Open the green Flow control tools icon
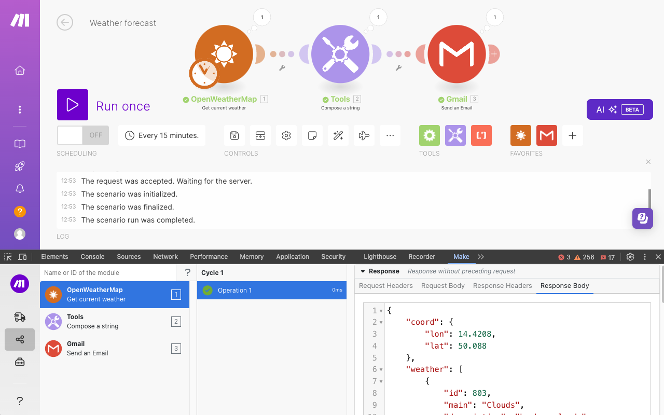The width and height of the screenshot is (664, 415). pos(430,135)
